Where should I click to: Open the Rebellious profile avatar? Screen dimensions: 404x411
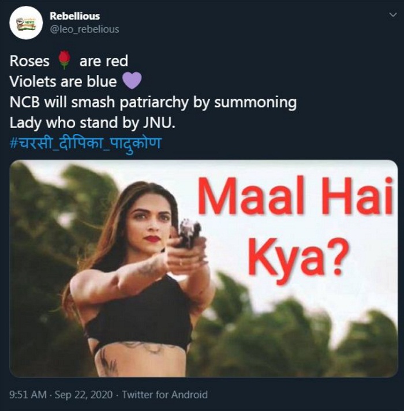27,23
